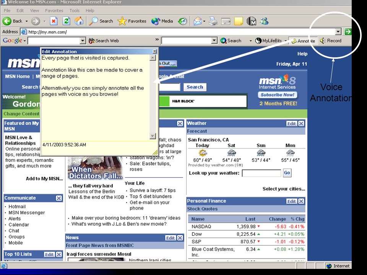
Task: Open the Forward button history dropdown
Action: [44, 21]
